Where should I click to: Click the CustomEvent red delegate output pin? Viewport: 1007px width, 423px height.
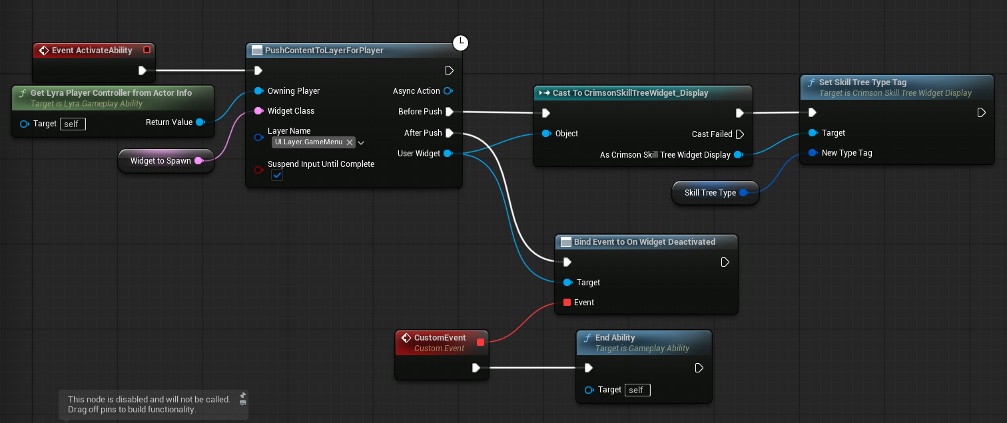pyautogui.click(x=480, y=343)
